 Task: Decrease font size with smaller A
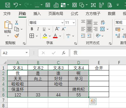click(64, 29)
